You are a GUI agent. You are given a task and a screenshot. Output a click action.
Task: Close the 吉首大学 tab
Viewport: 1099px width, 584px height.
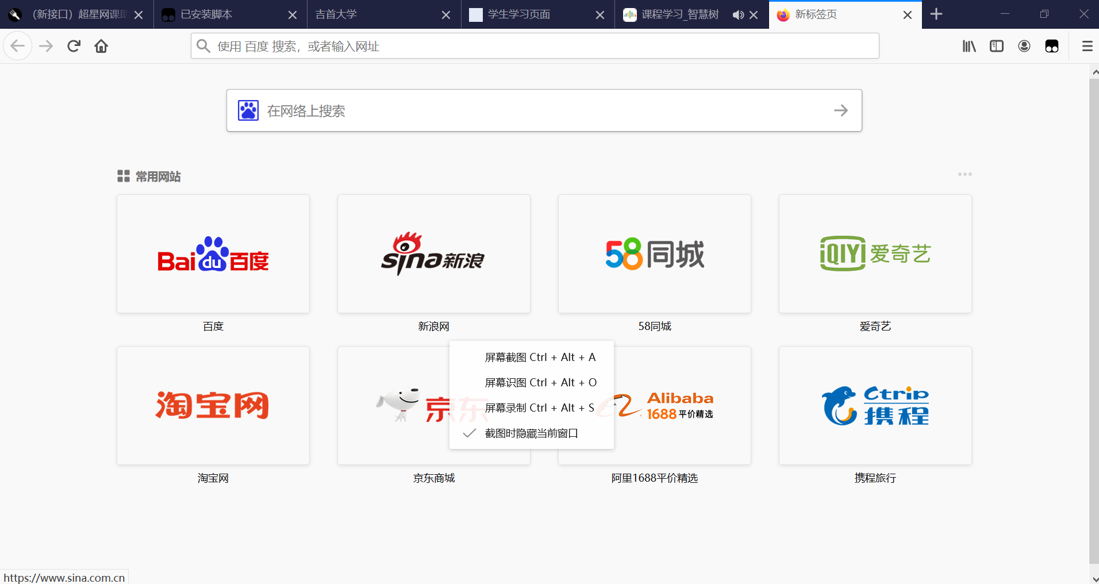pos(446,15)
